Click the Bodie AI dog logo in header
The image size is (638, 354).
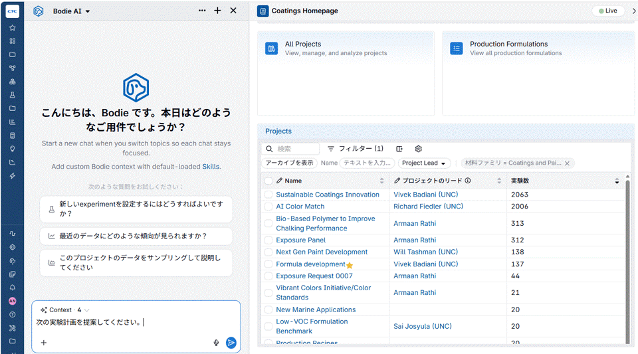tap(39, 11)
